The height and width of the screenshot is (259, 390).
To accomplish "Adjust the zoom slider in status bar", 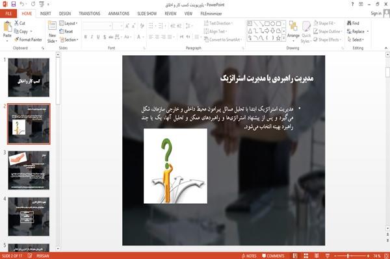I will (x=348, y=256).
